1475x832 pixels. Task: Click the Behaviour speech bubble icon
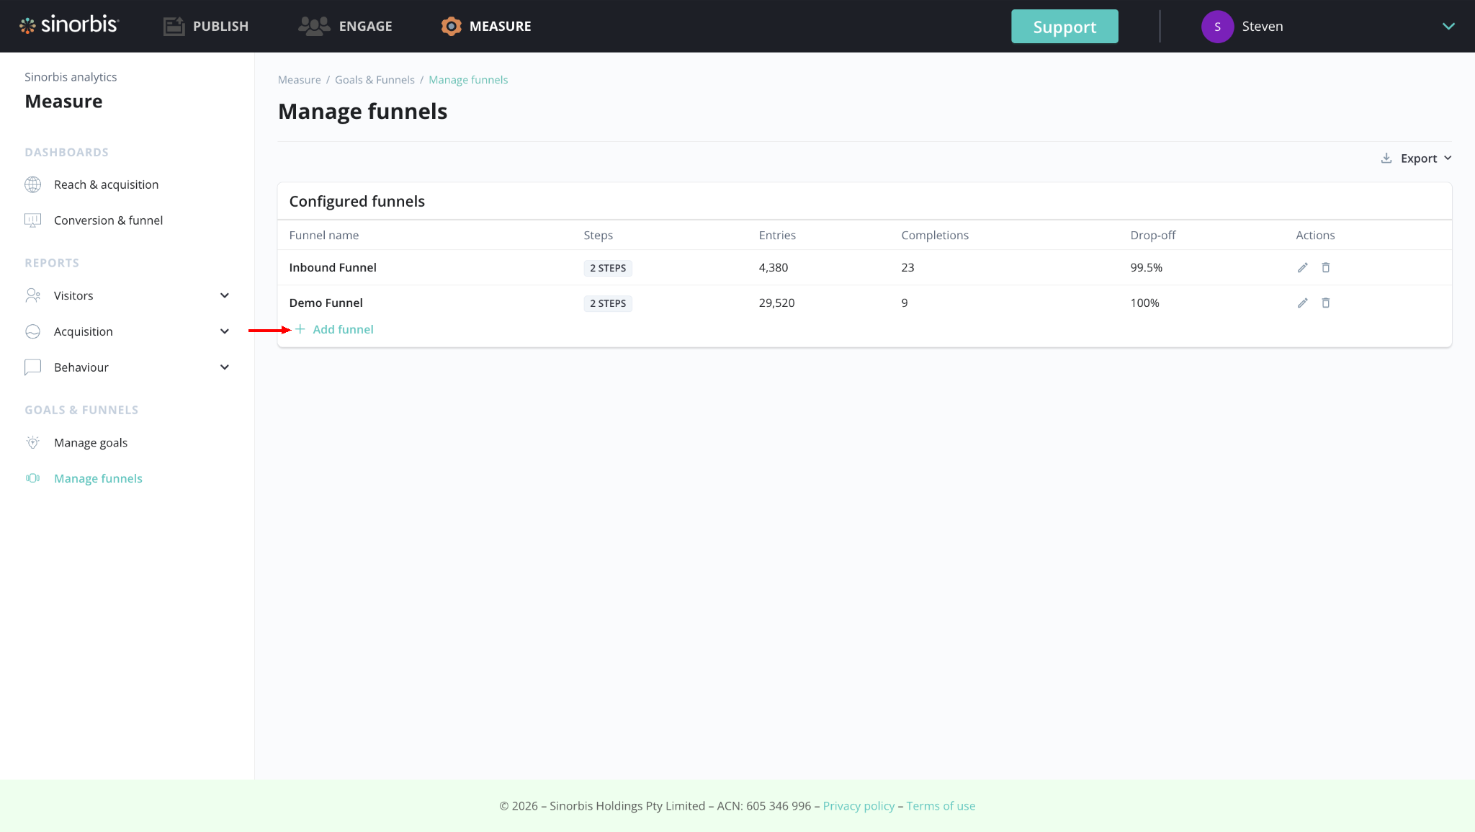pyautogui.click(x=33, y=367)
